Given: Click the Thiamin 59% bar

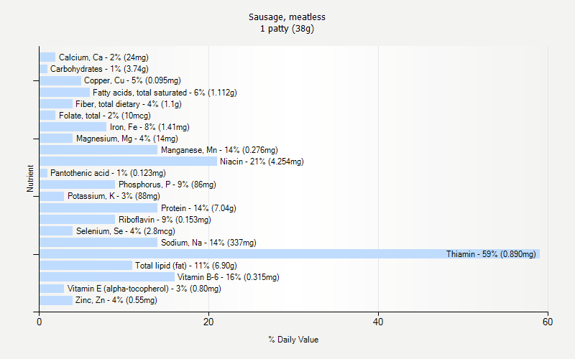Looking at the screenshot, I should pos(290,254).
